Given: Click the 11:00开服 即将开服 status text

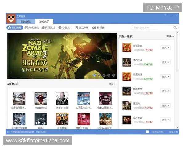Looking at the screenshot, I should pos(143,79).
